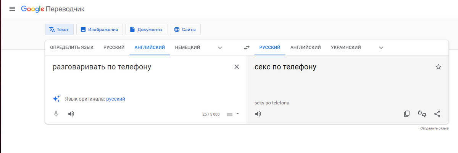This screenshot has height=153, width=458.
Task: Listen to the source text pronunciation
Action: (71, 114)
